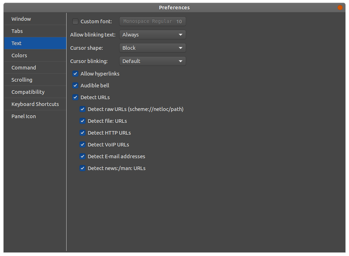This screenshot has height=256, width=349.
Task: Select the Text sidebar entry
Action: point(35,43)
